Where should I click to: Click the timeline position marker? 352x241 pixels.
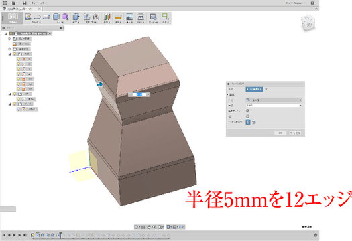point(60,235)
